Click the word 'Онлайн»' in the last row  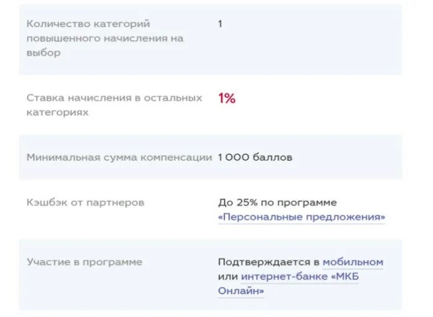[241, 291]
